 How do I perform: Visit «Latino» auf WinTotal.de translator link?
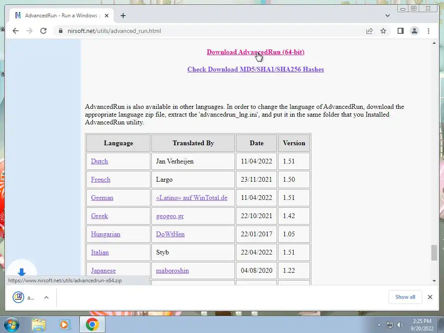pyautogui.click(x=192, y=198)
